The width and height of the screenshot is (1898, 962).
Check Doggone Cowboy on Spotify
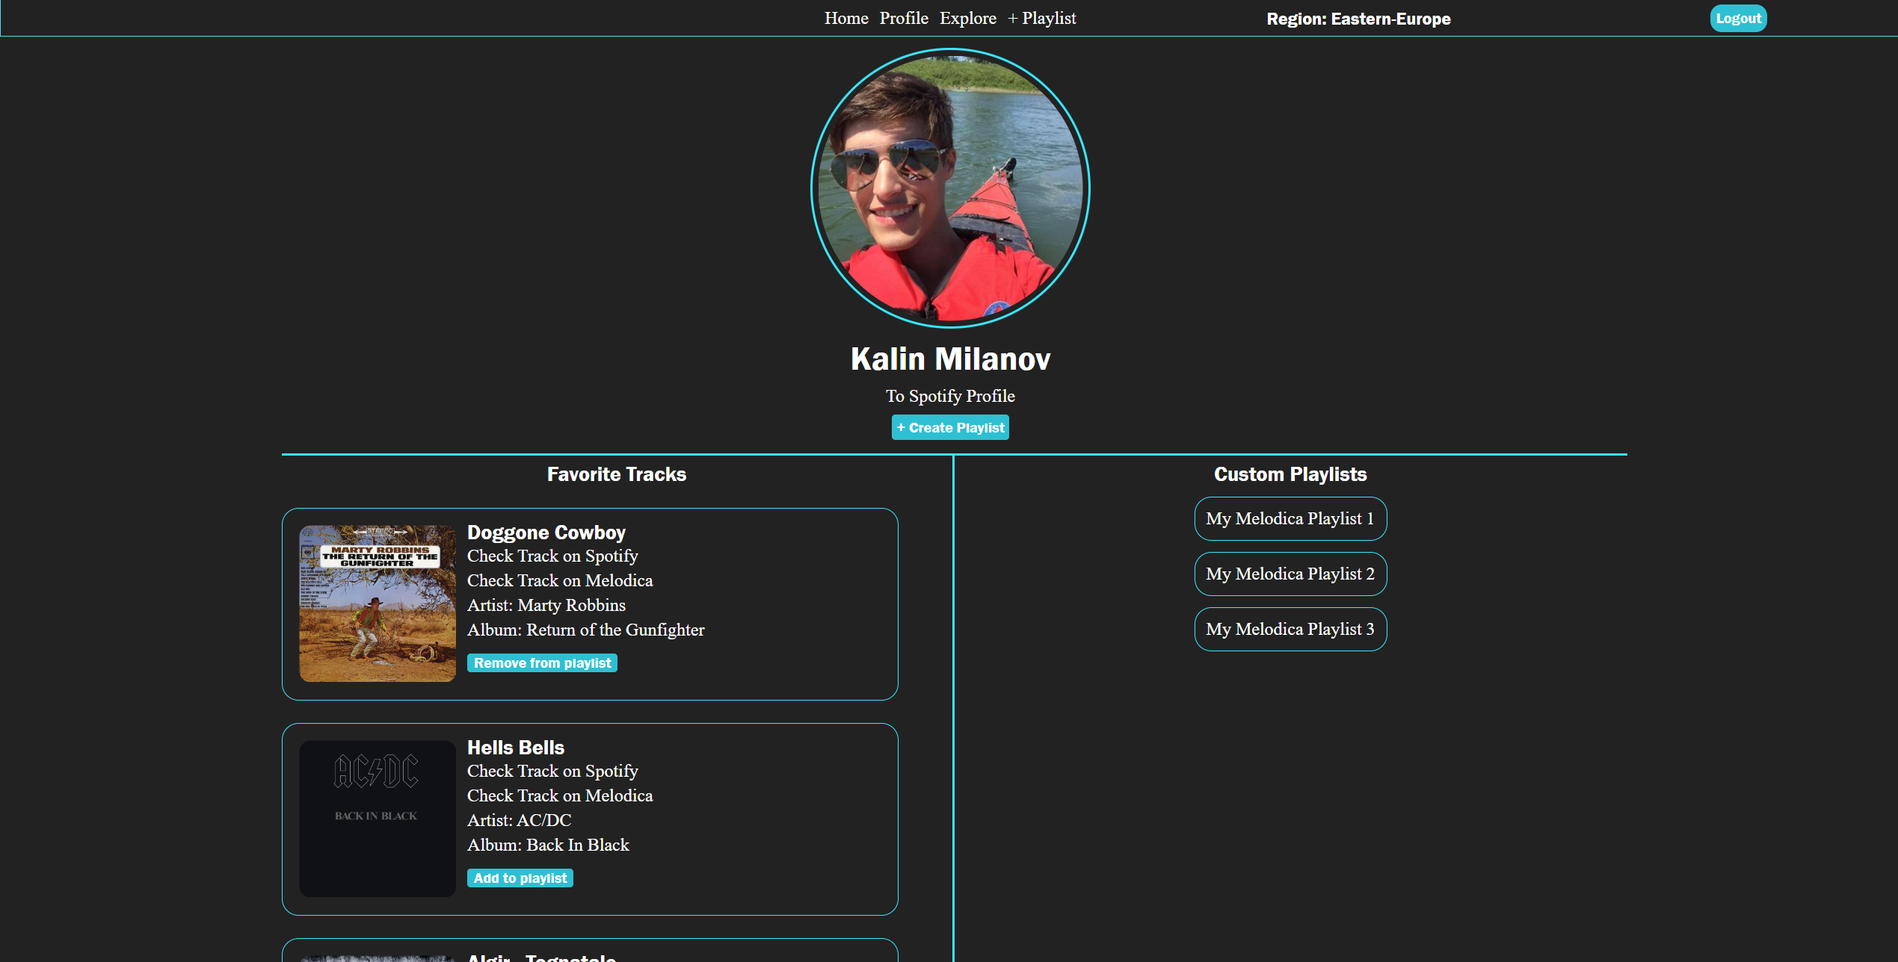click(x=552, y=556)
